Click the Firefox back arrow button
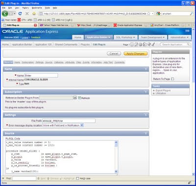The width and height of the screenshot is (196, 186). (x=5, y=14)
